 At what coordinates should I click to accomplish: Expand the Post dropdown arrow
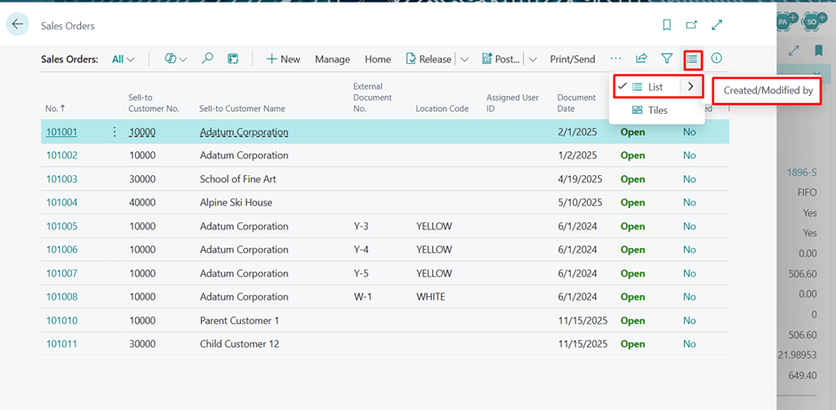point(532,60)
